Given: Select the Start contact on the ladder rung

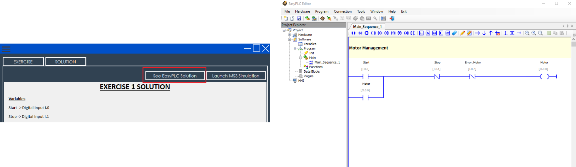Looking at the screenshot, I should 365,77.
